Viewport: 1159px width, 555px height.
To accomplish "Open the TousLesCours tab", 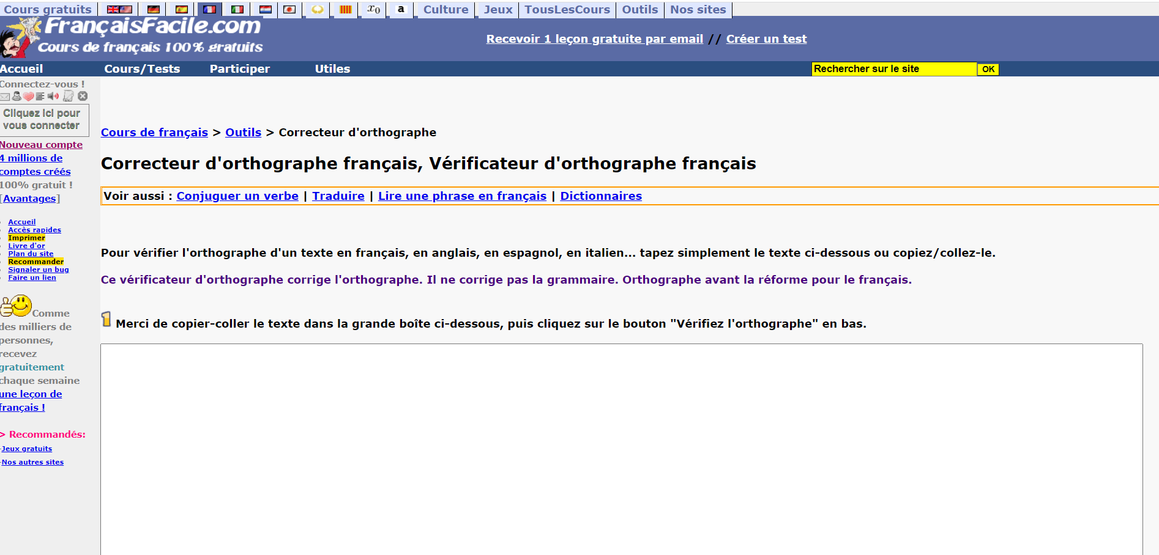I will (x=567, y=10).
